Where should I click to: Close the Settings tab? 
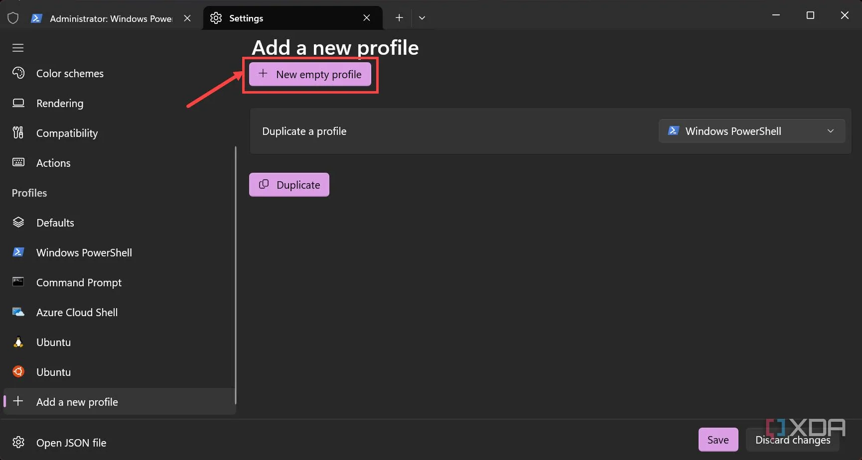point(367,18)
